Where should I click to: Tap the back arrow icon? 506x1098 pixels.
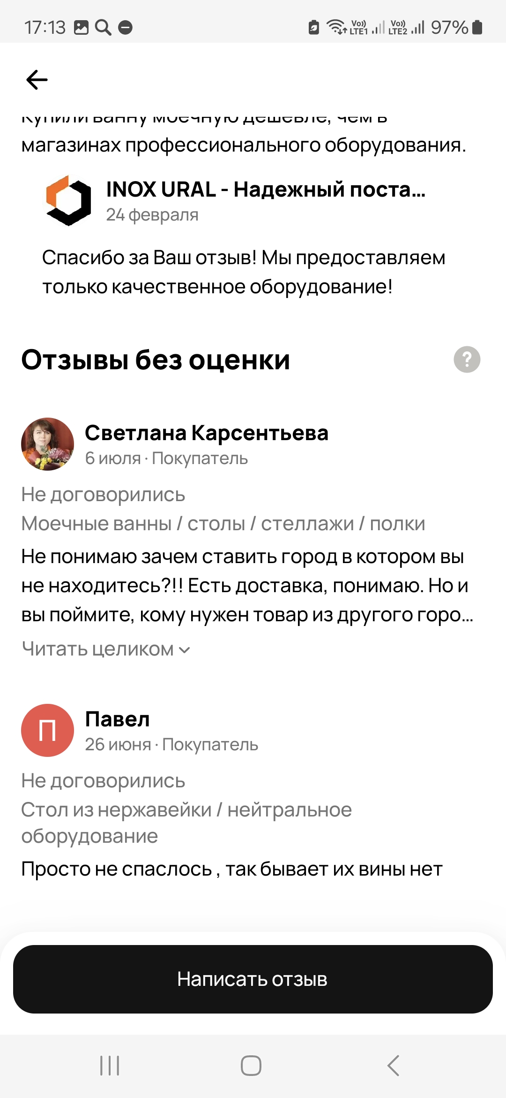point(37,80)
